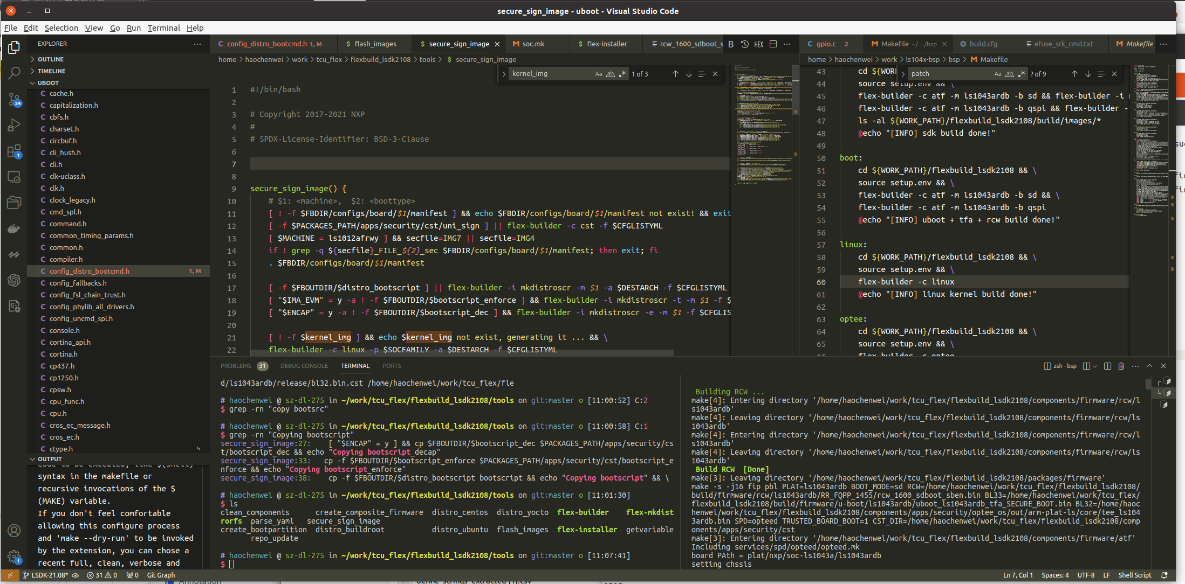Open the Source Control view
1185x584 pixels.
coord(14,99)
